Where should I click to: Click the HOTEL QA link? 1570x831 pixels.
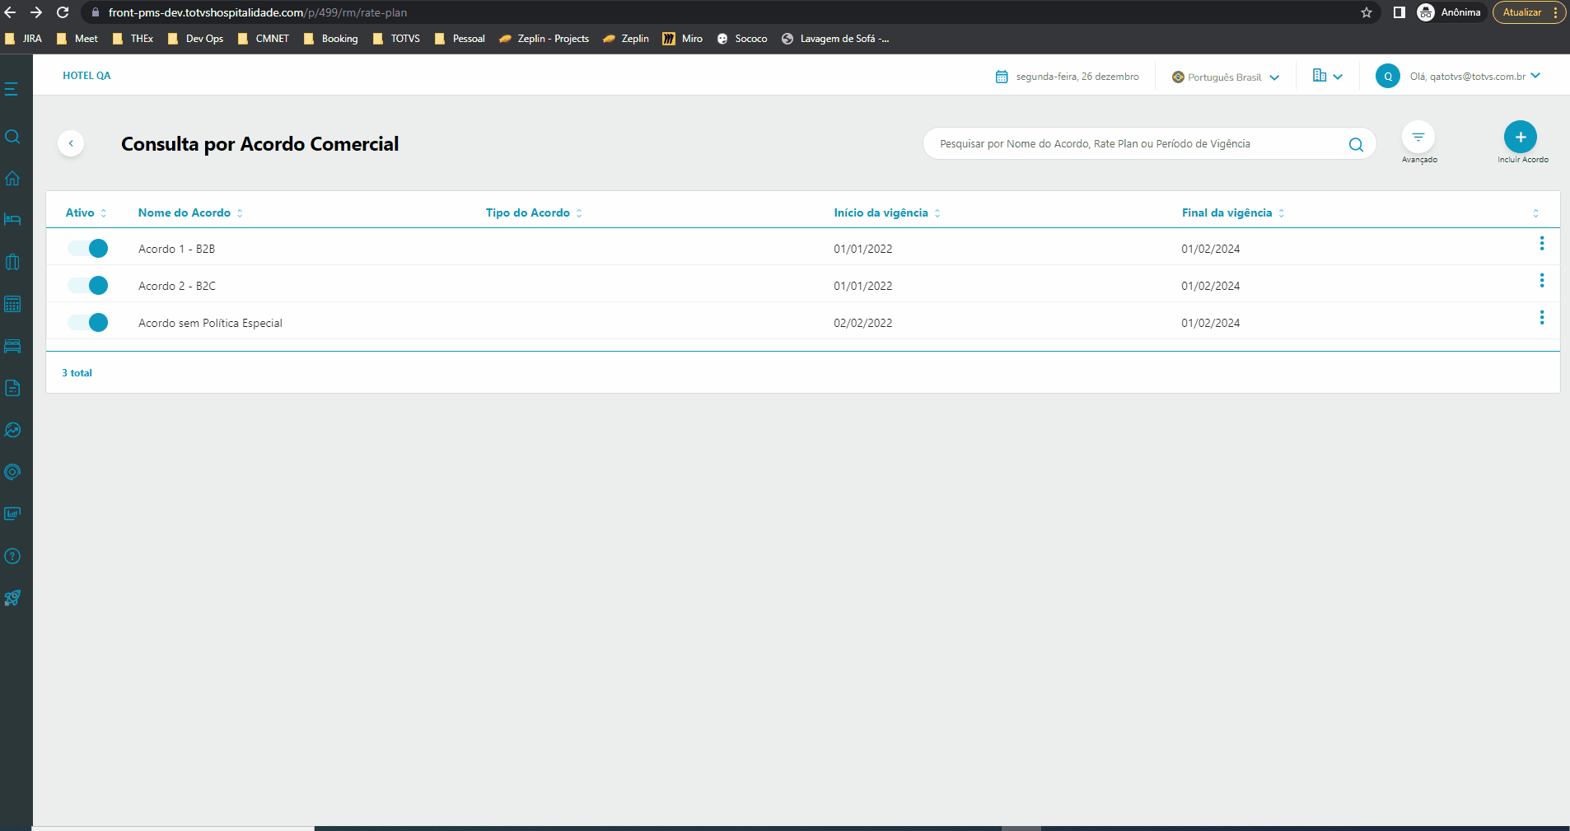86,76
